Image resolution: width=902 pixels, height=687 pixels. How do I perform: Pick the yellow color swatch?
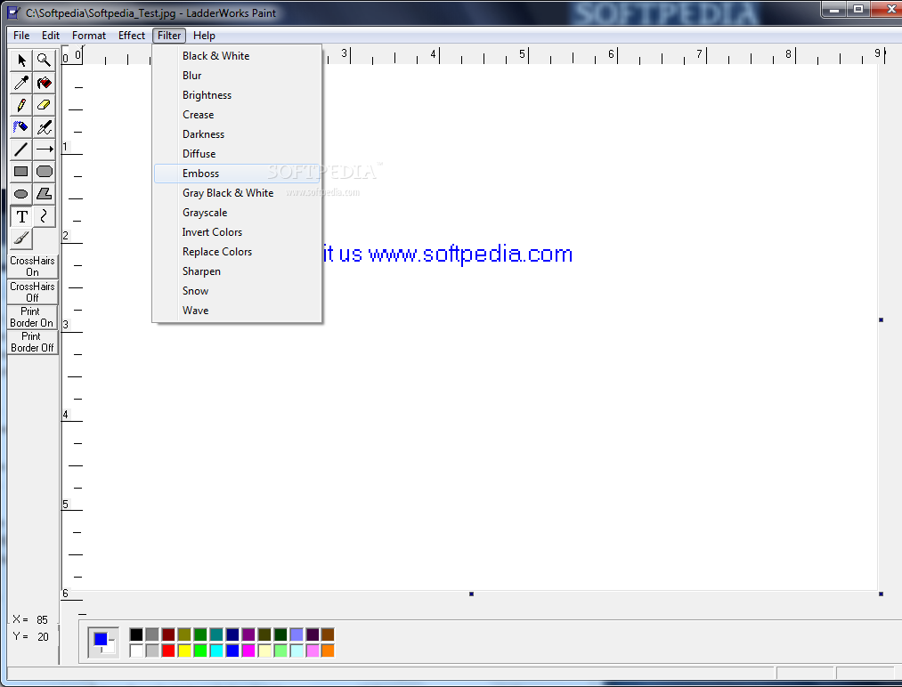coord(184,651)
